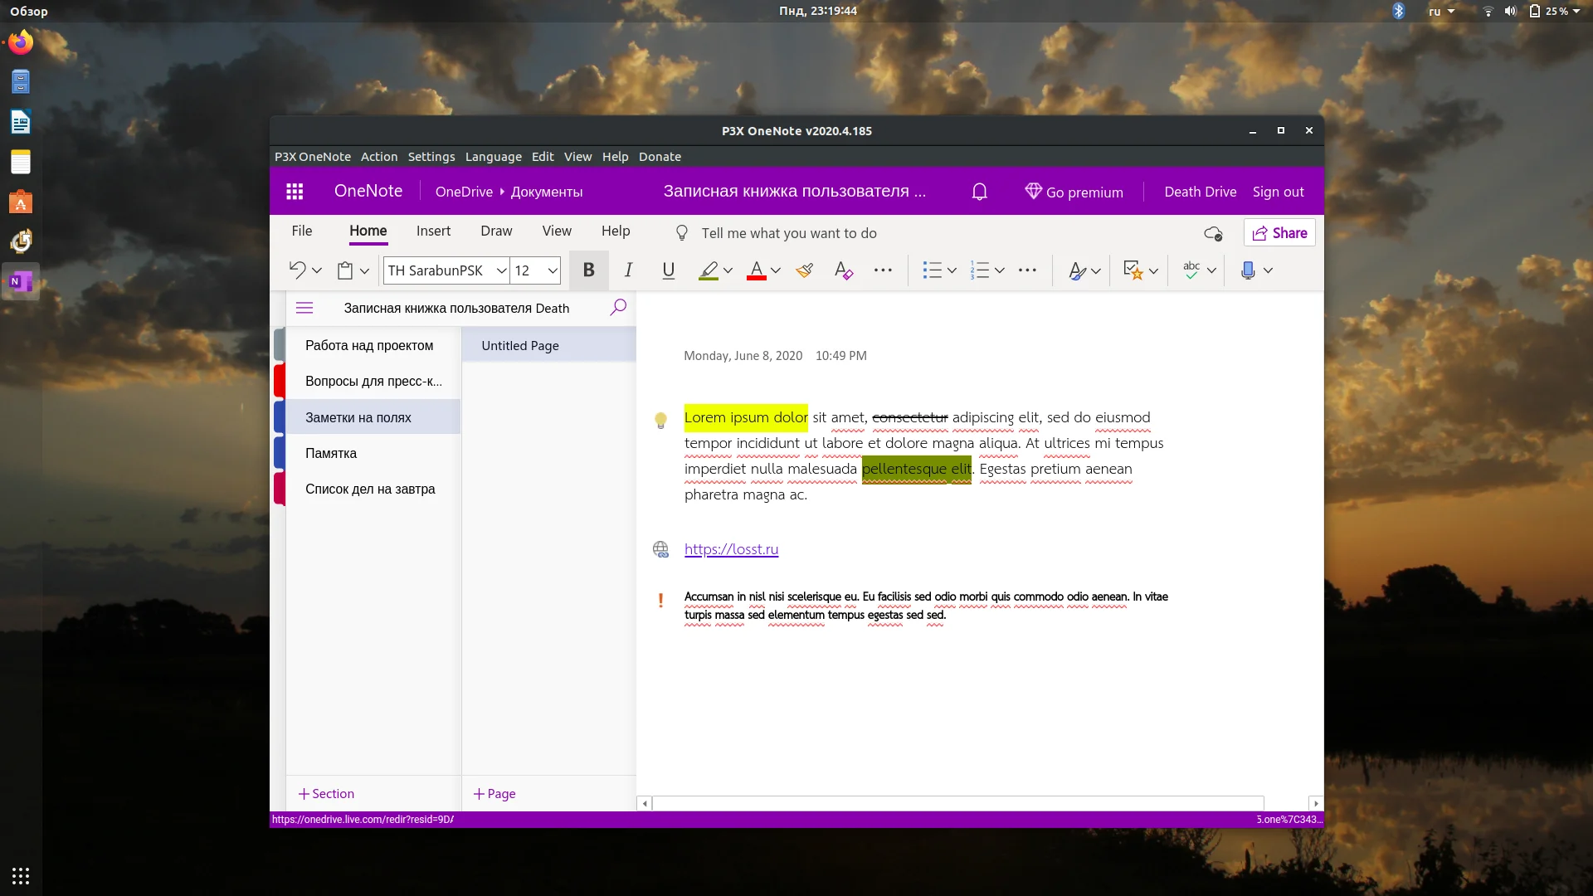The image size is (1593, 896).
Task: Click the dictate microphone icon
Action: tap(1247, 270)
